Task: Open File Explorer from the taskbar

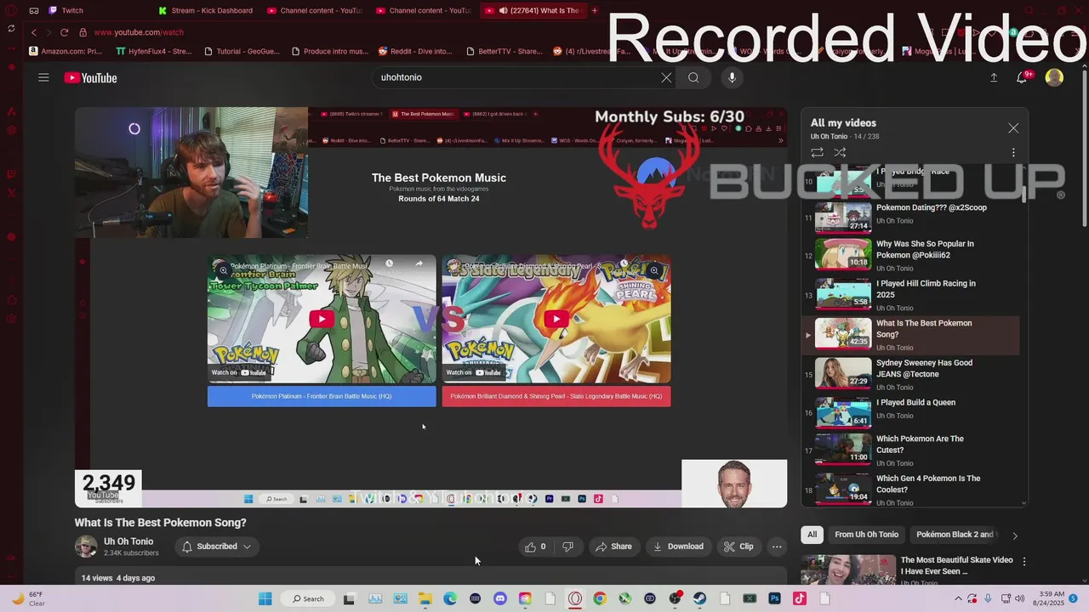Action: click(425, 598)
